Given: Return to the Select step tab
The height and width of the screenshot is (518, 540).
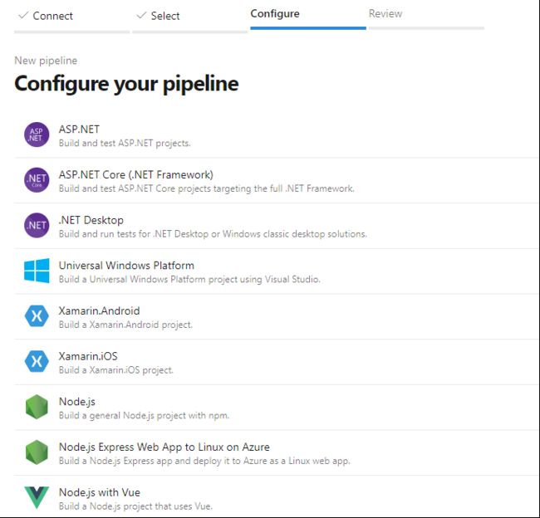Looking at the screenshot, I should 158,16.
